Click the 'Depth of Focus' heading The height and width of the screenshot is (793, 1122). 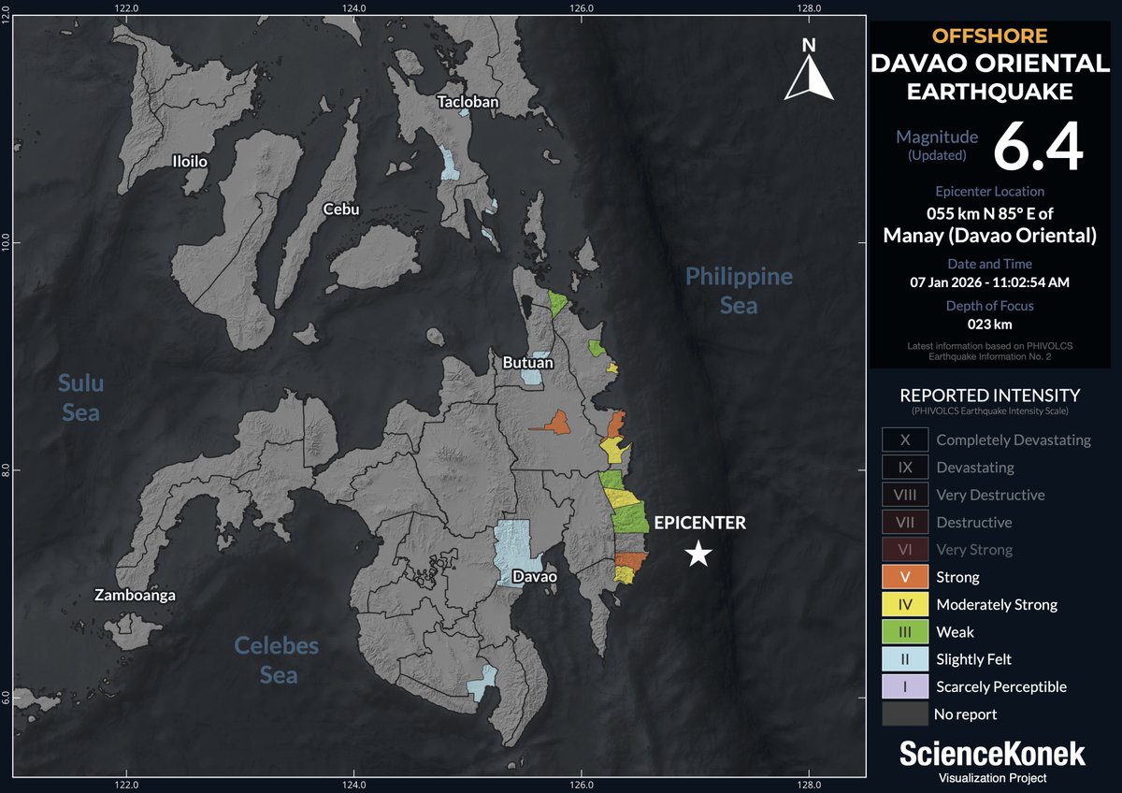tap(989, 306)
